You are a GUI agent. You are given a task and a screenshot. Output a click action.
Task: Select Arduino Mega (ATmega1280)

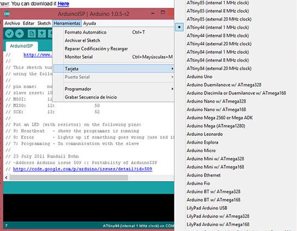click(216, 126)
